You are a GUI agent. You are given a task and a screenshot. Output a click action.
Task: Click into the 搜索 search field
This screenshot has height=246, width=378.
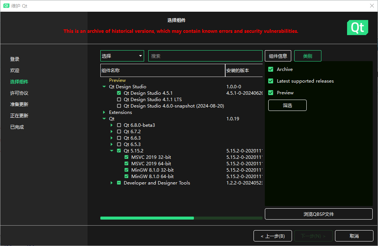205,56
